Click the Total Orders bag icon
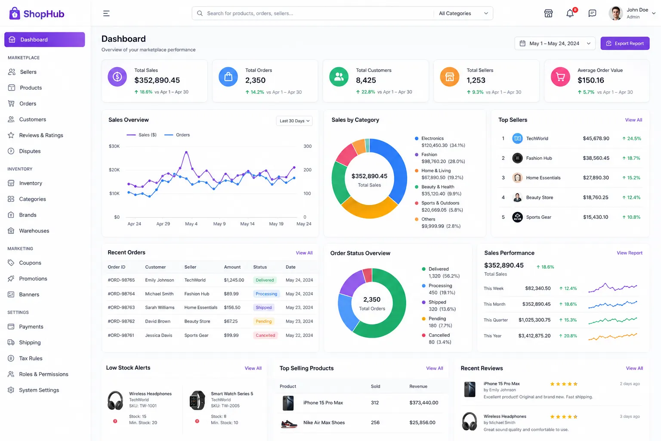The height and width of the screenshot is (441, 661). (228, 77)
